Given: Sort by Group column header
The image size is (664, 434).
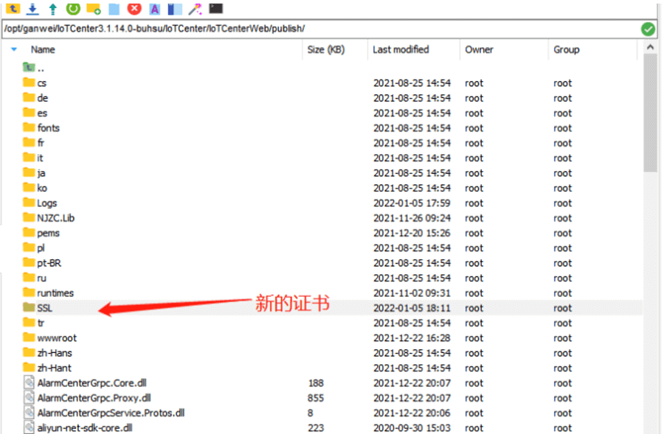Looking at the screenshot, I should coord(566,49).
